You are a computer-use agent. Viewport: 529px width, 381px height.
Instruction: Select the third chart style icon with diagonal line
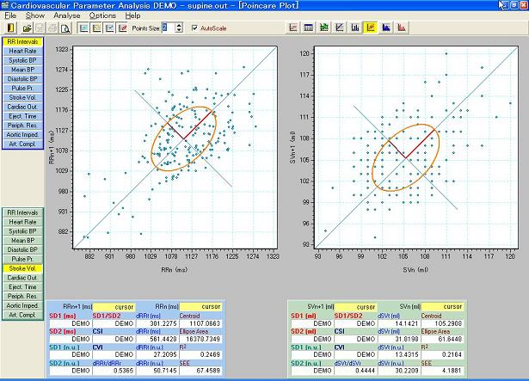(x=109, y=28)
